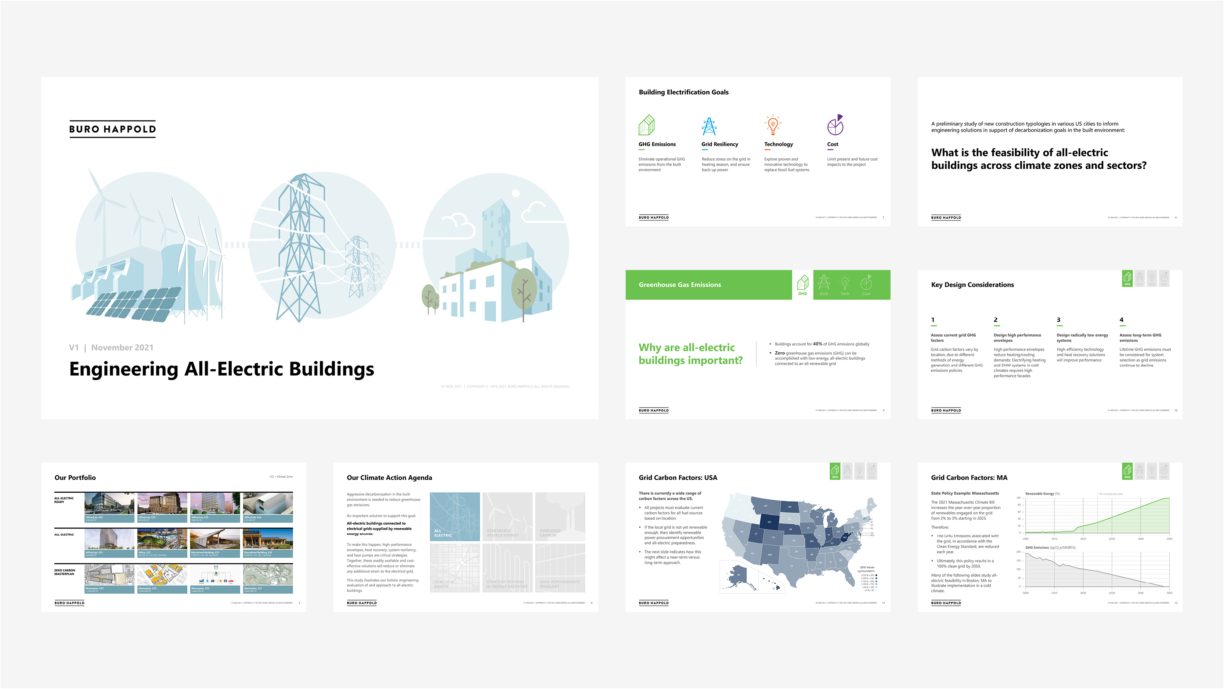Image resolution: width=1224 pixels, height=689 pixels.
Task: Click the HEALTH & EQUITY agenda tile
Action: click(455, 568)
